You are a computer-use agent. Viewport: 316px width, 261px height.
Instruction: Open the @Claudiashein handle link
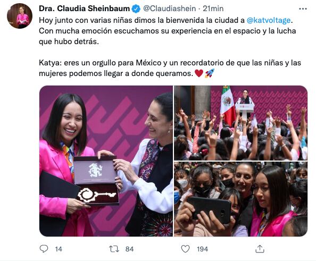(x=170, y=9)
